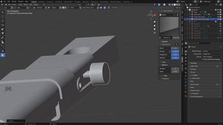Toggle the Bevel checkbox
This screenshot has height=125, width=223.
pos(163,65)
